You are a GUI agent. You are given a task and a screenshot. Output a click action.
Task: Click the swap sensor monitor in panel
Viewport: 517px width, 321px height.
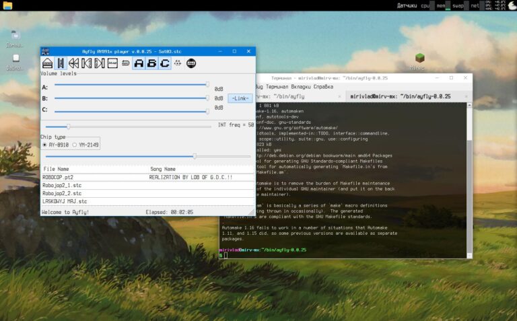tap(460, 5)
